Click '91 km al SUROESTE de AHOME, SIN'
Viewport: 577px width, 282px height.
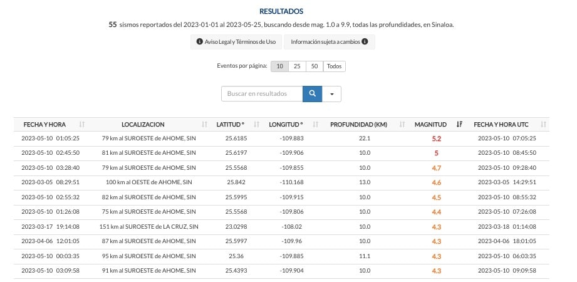click(148, 271)
